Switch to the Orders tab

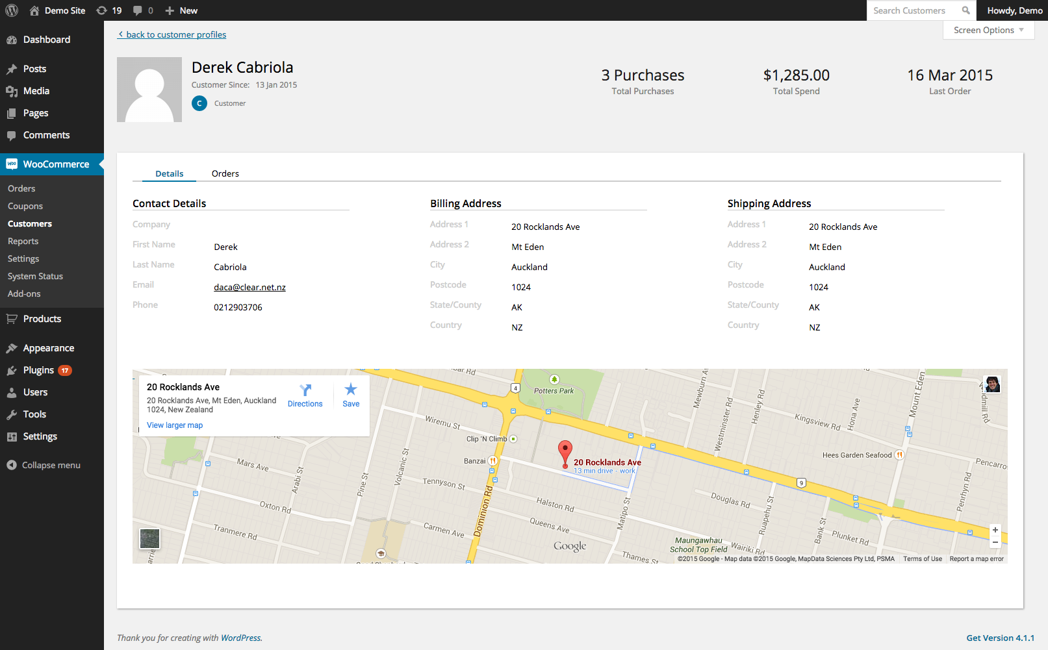pos(225,173)
